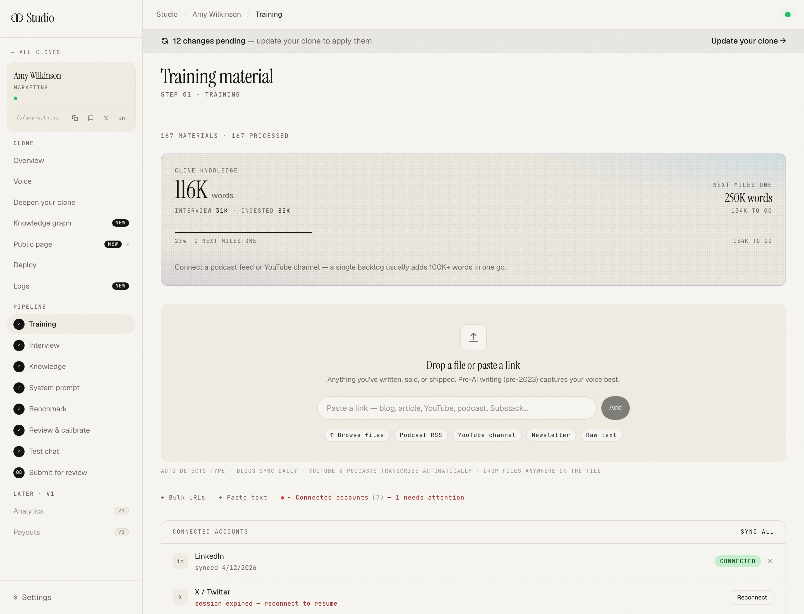
Task: Click the Knowledge step checkmark icon
Action: (19, 366)
